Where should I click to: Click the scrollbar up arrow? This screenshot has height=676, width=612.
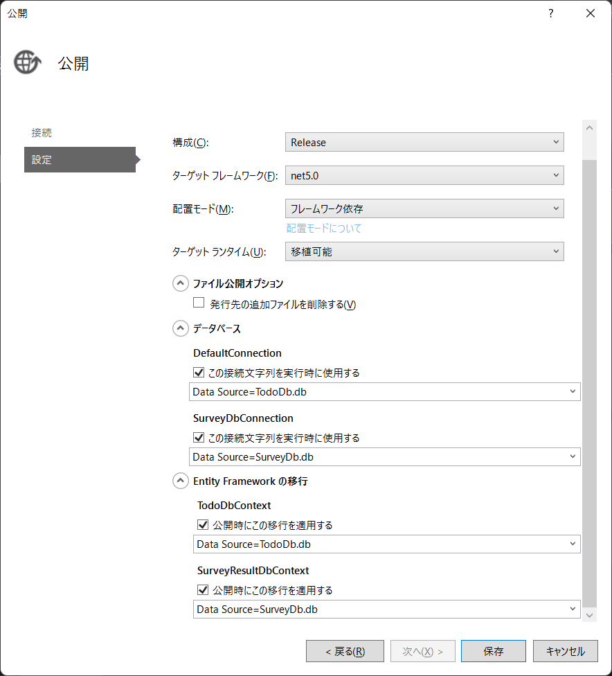(x=590, y=127)
